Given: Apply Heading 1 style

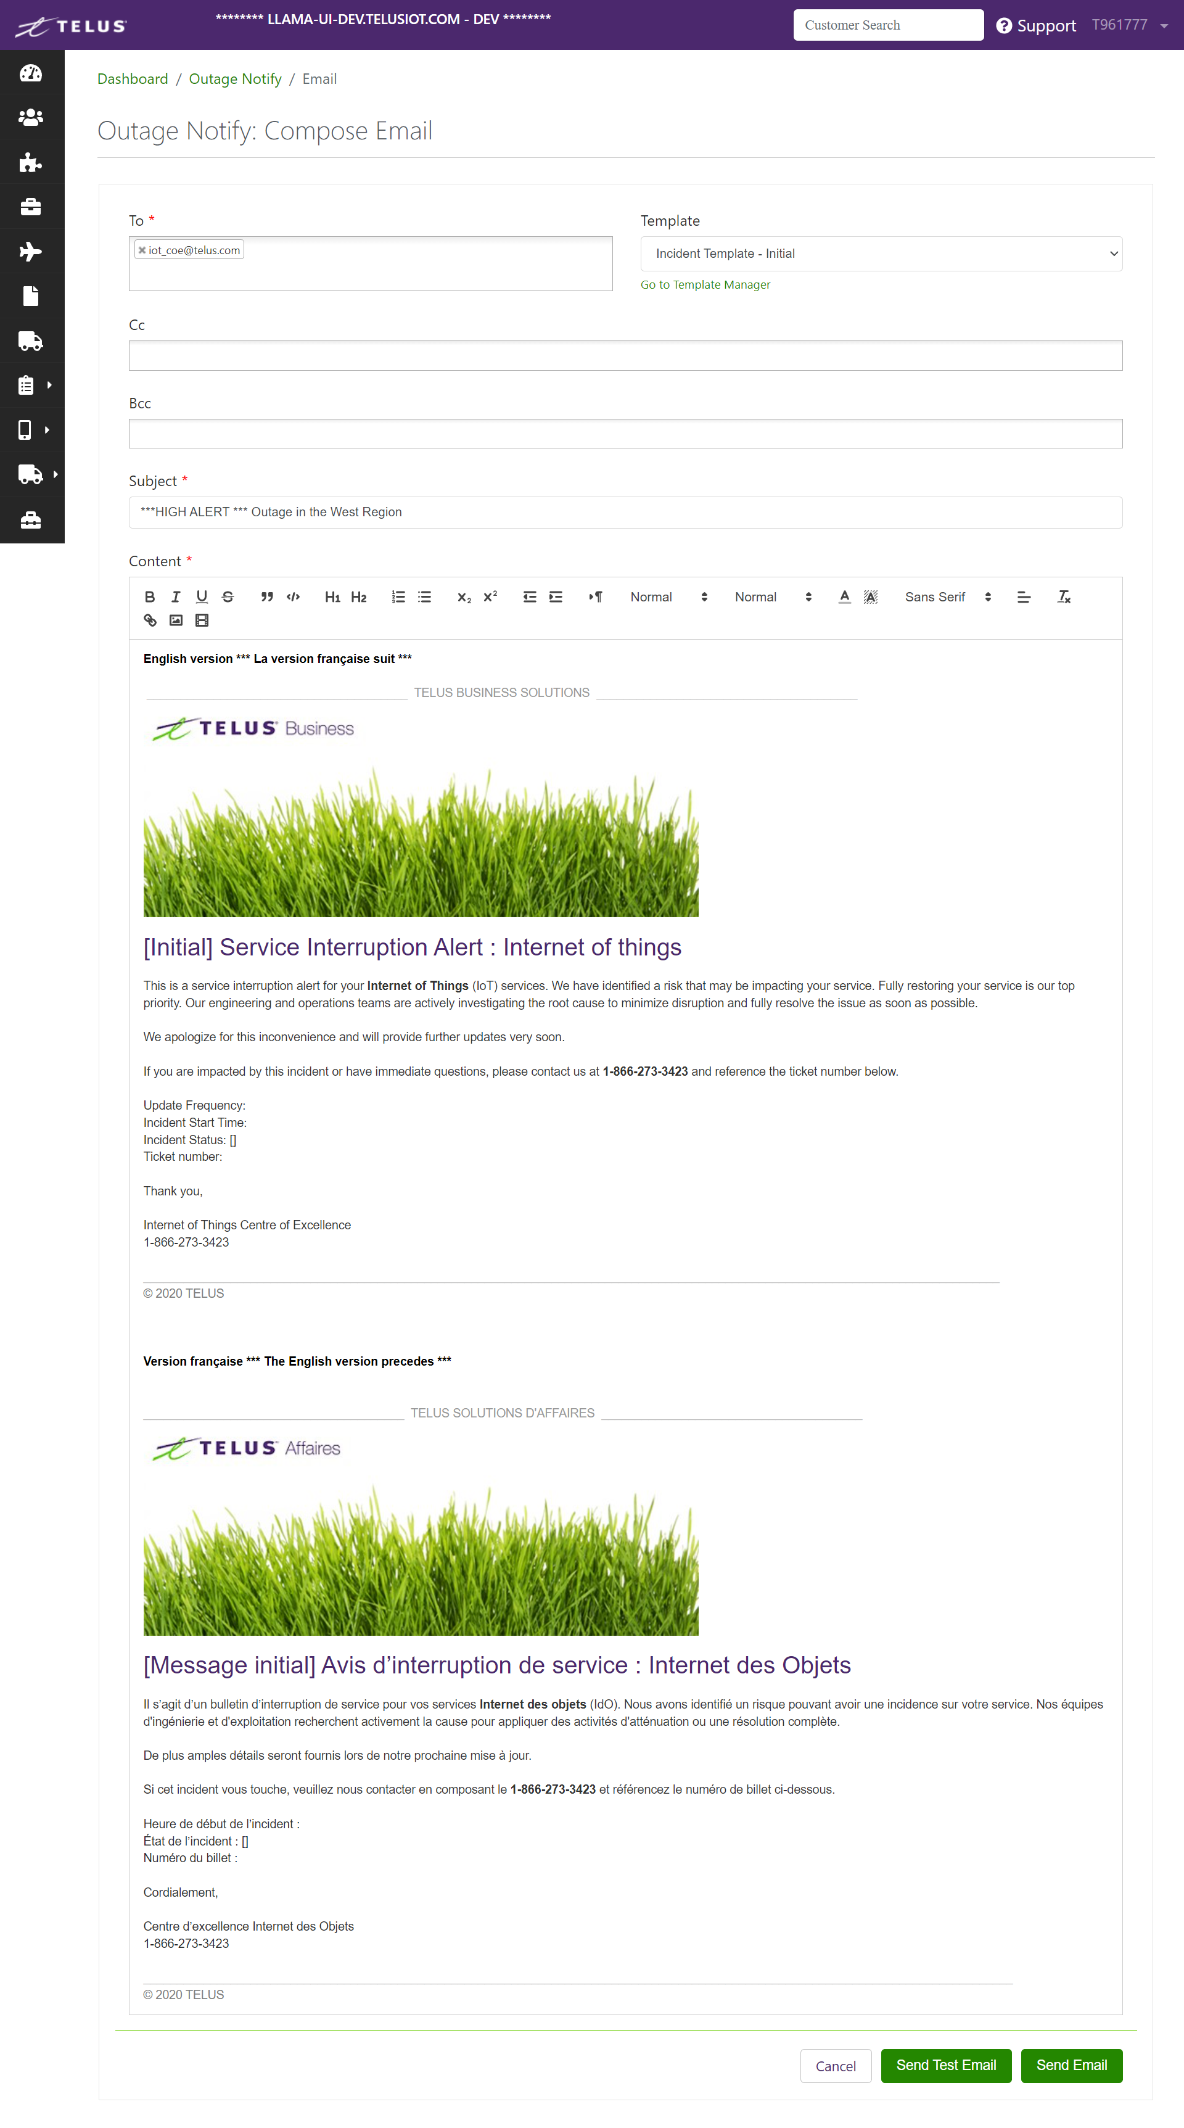Looking at the screenshot, I should tap(332, 596).
